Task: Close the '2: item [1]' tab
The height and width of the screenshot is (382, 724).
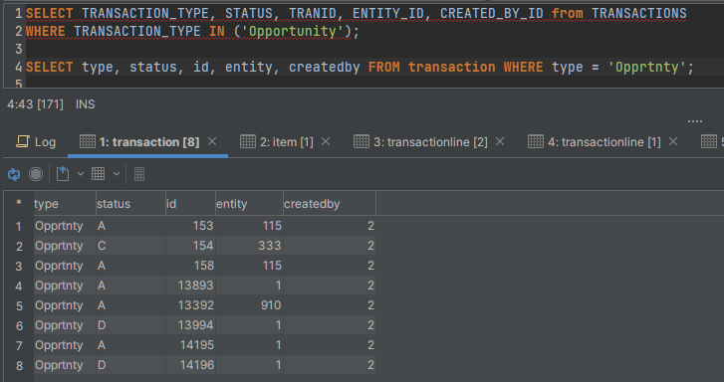Action: point(326,141)
